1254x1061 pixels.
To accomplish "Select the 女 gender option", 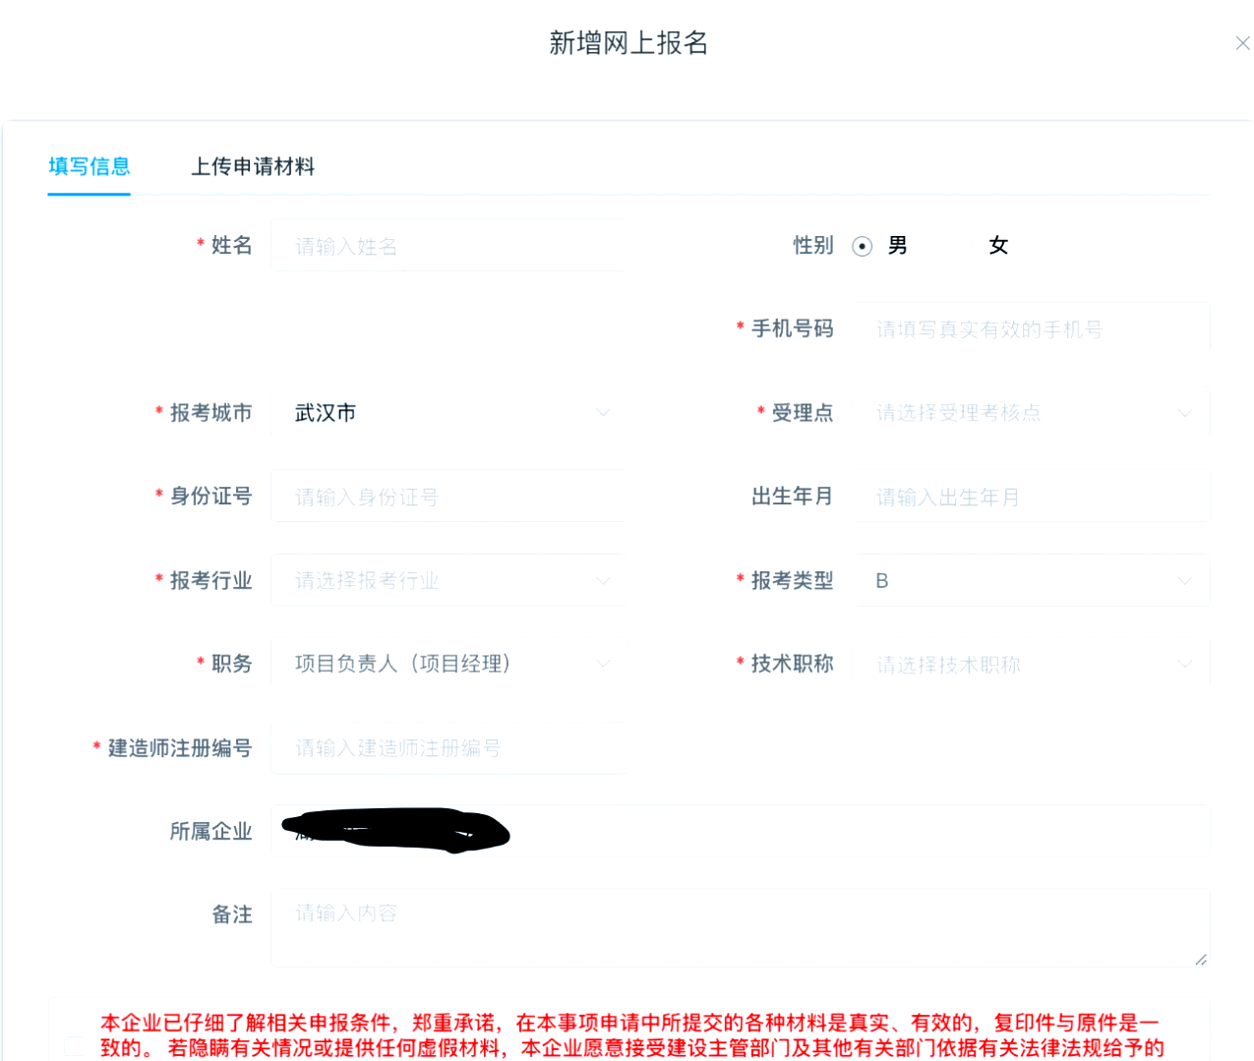I will click(x=998, y=246).
